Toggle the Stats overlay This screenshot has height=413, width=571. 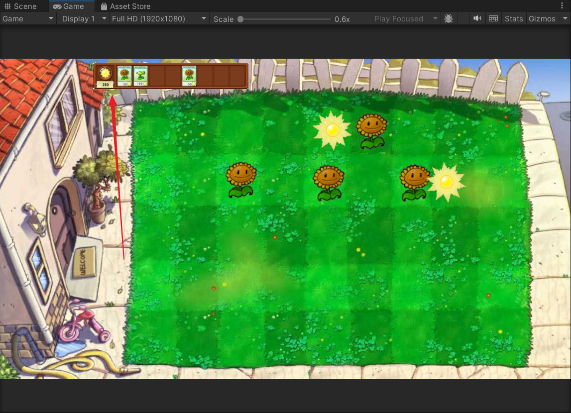pos(514,19)
